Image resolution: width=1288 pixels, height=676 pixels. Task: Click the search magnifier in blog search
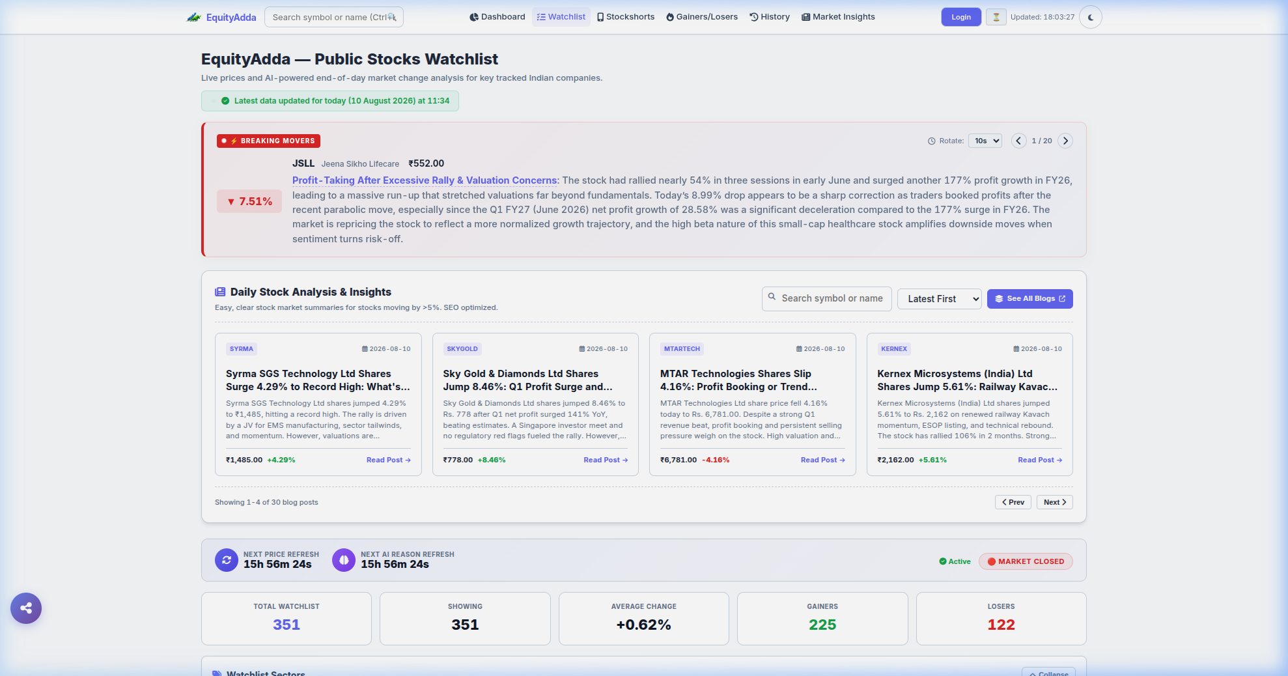772,297
